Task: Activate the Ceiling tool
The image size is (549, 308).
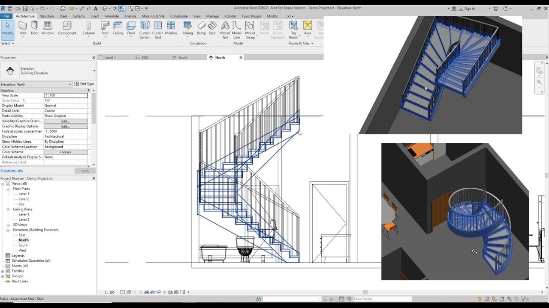Action: [118, 28]
